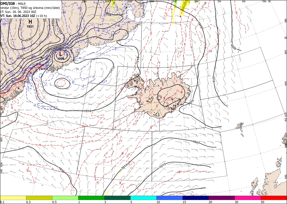Click the olive 0.3–0.5 legend color segment
287x204 pixels.
tap(39, 198)
